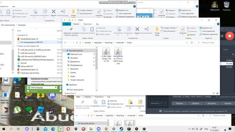Open the Windows Start menu
235x132 pixels.
(x=4, y=129)
